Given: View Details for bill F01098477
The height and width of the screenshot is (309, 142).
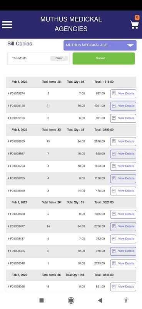Looking at the screenshot, I should coord(123,226).
